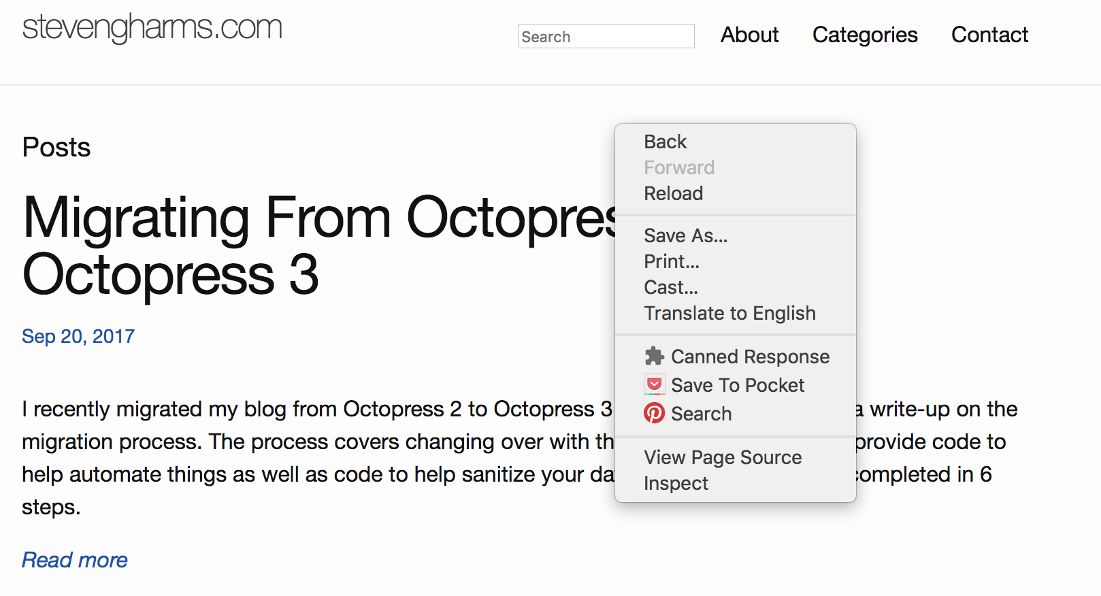Screen dimensions: 1101x596
Task: Follow the Read more link
Action: coord(75,559)
